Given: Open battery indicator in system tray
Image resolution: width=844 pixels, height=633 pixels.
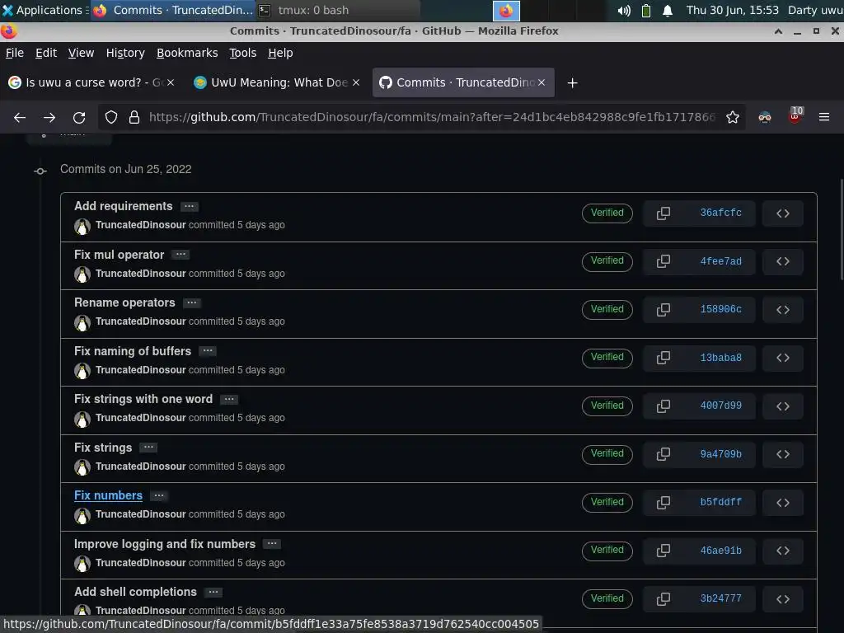Looking at the screenshot, I should click(646, 11).
